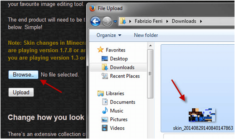Viewport: 235px width, 139px height.
Task: Click the Firefox icon in dialog title
Action: click(x=92, y=8)
